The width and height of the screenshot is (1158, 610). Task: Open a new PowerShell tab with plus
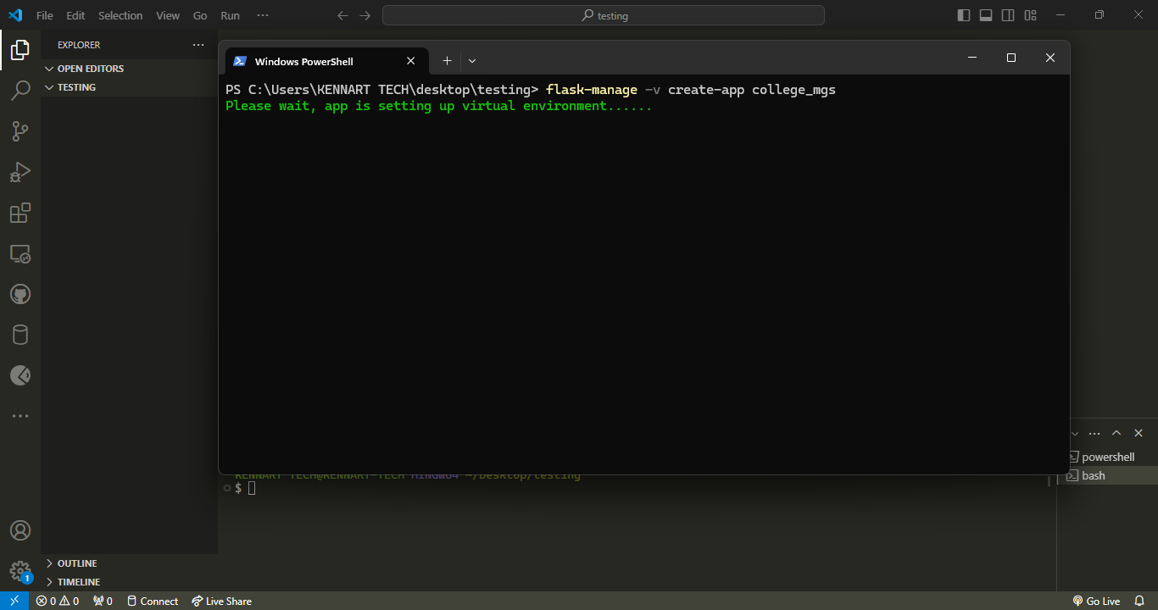coord(447,60)
